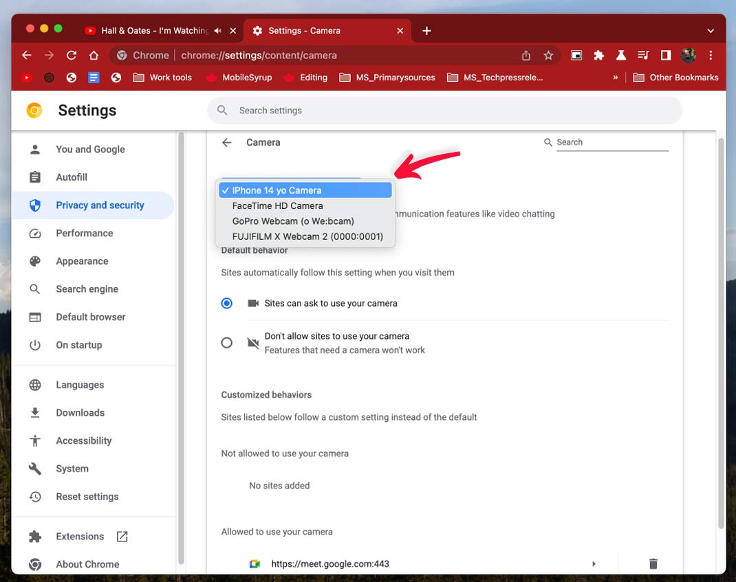Choose FaceTime HD Camera from dropdown

tap(277, 205)
